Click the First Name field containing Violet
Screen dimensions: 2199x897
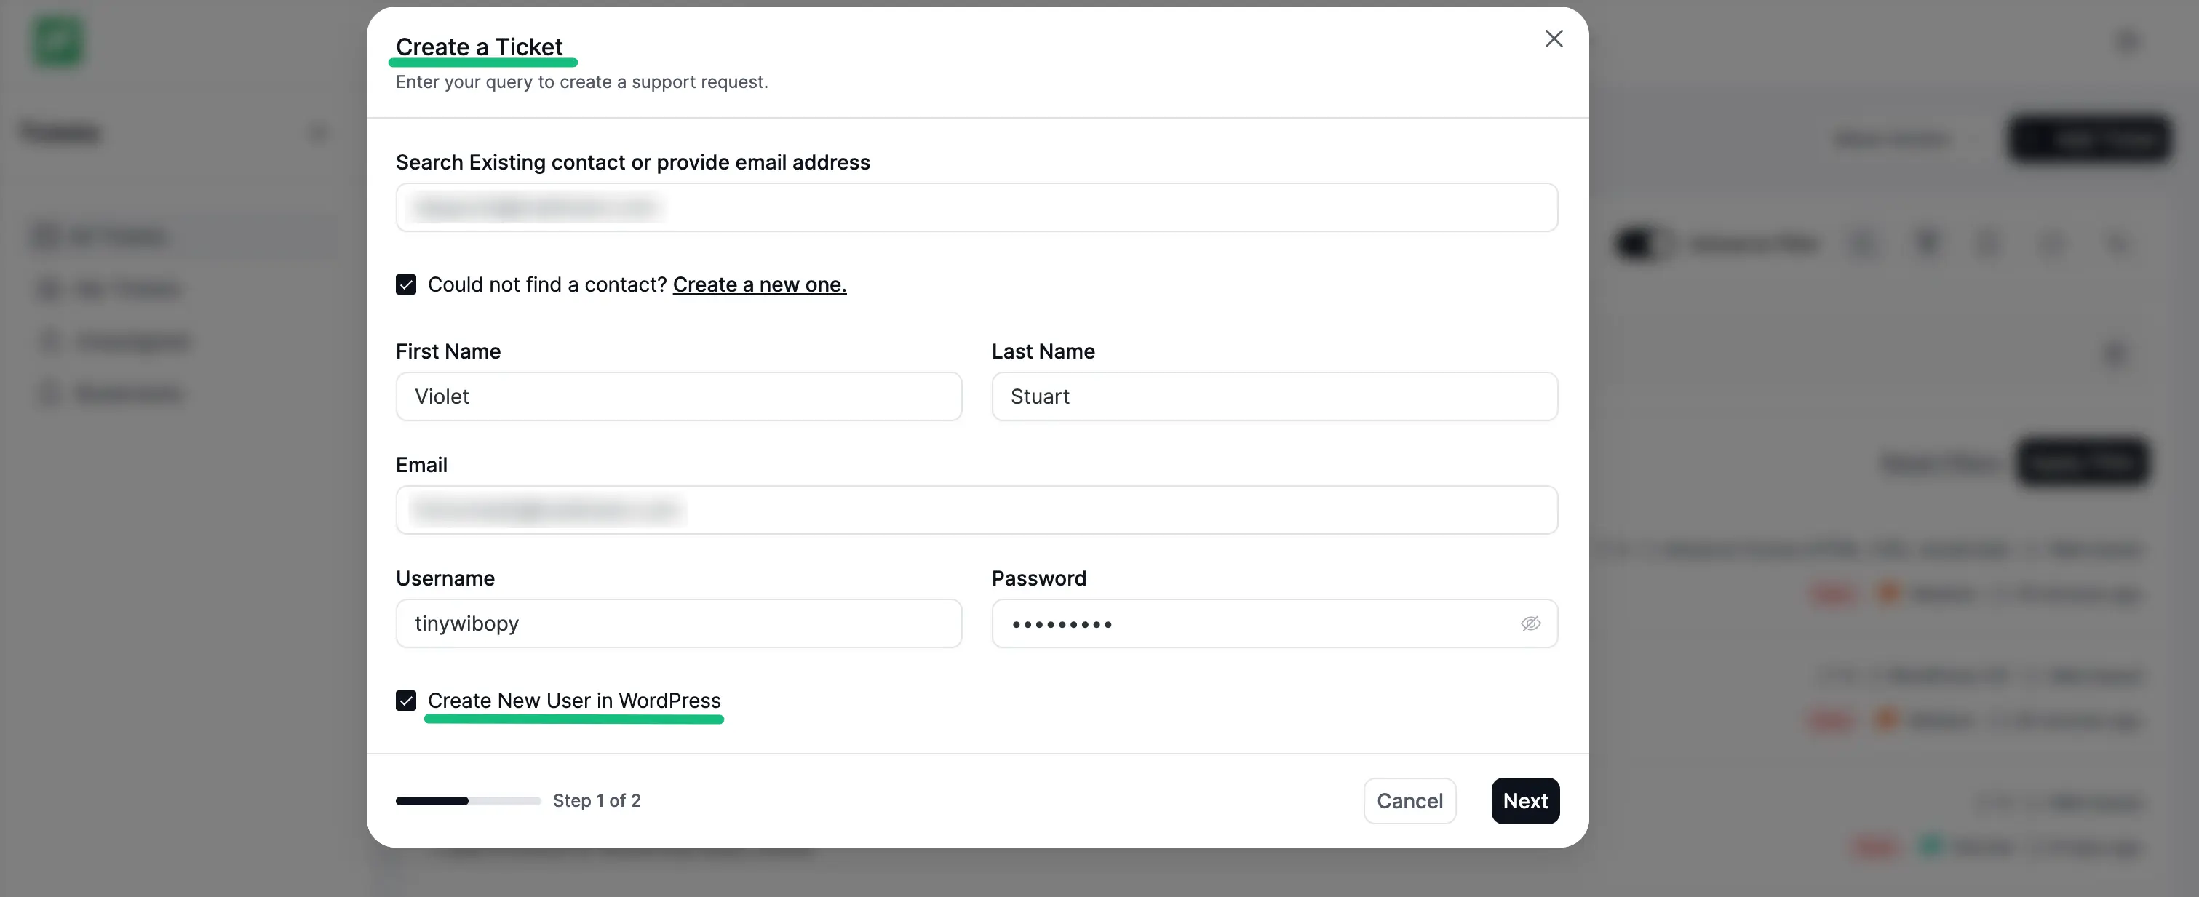[x=679, y=397]
